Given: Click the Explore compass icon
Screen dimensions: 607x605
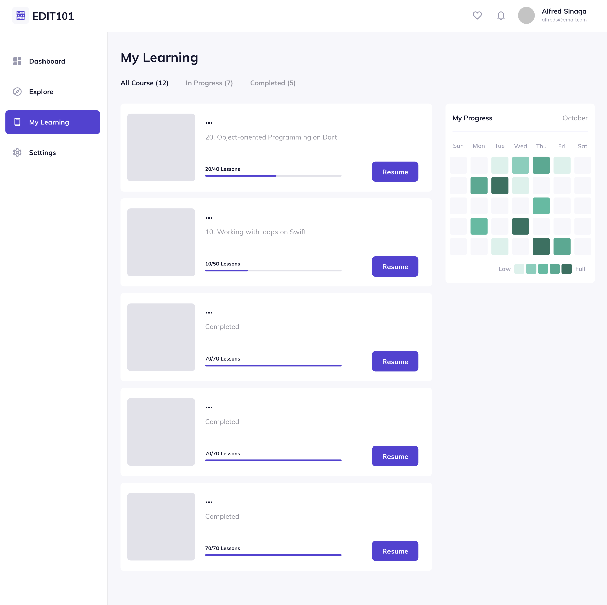Looking at the screenshot, I should coord(17,92).
